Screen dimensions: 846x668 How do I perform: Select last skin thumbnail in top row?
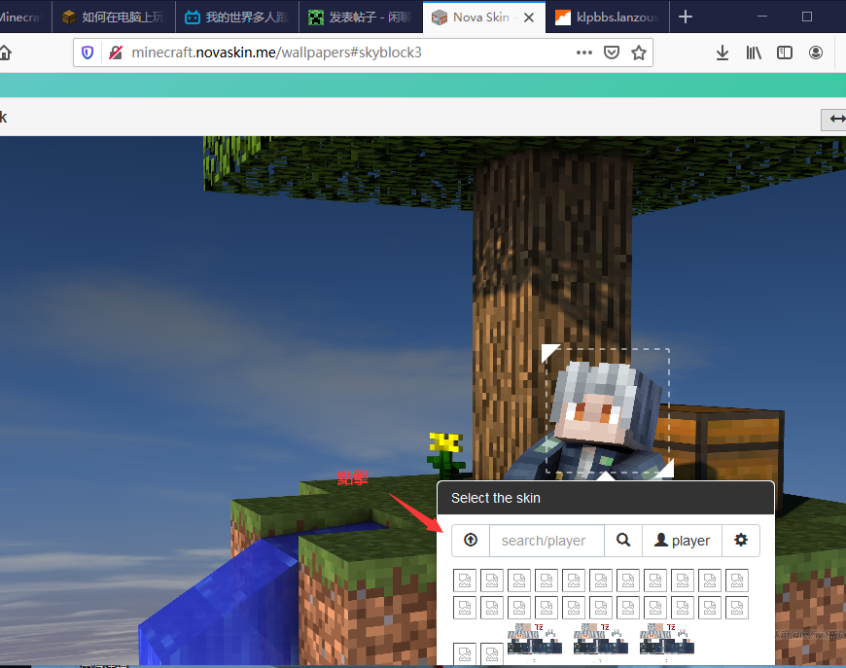[x=736, y=580]
